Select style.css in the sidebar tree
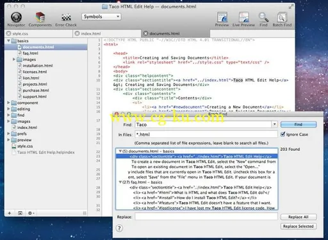Screen dimensions: 328x240 [25, 146]
